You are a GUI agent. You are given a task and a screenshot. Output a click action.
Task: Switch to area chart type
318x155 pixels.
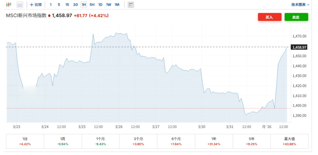pos(20,5)
